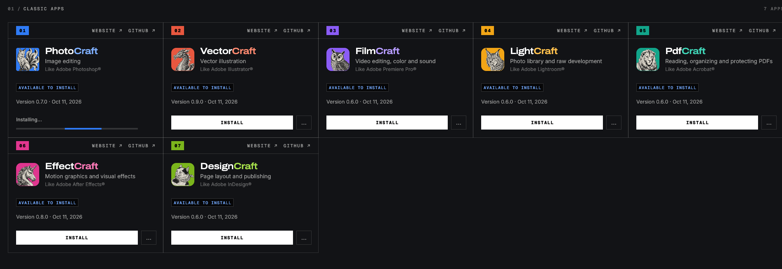Click the LightCraft lynx app icon
Image resolution: width=782 pixels, height=269 pixels.
(x=493, y=59)
